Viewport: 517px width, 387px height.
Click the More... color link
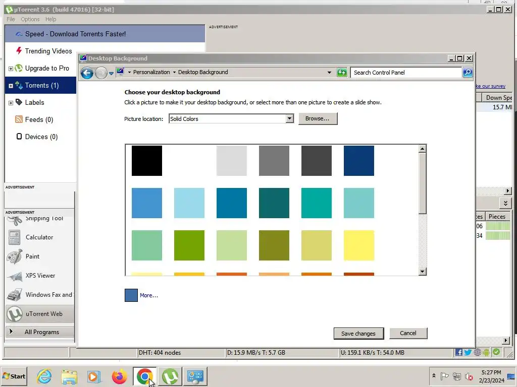(149, 295)
